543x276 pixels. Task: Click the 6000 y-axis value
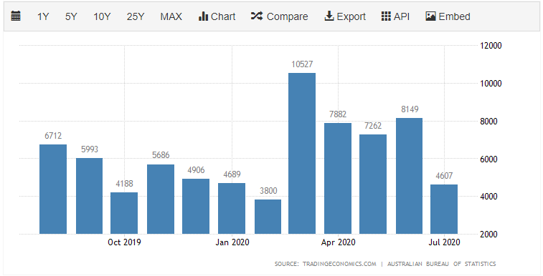(488, 159)
